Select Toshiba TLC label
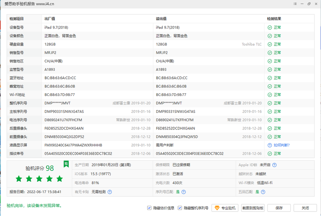 [x=252, y=44]
